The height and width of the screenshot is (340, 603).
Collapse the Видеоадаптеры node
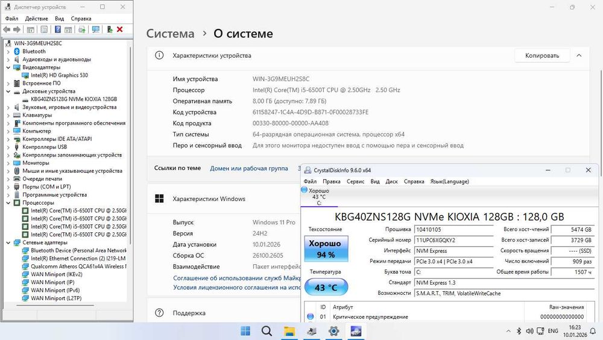point(8,67)
